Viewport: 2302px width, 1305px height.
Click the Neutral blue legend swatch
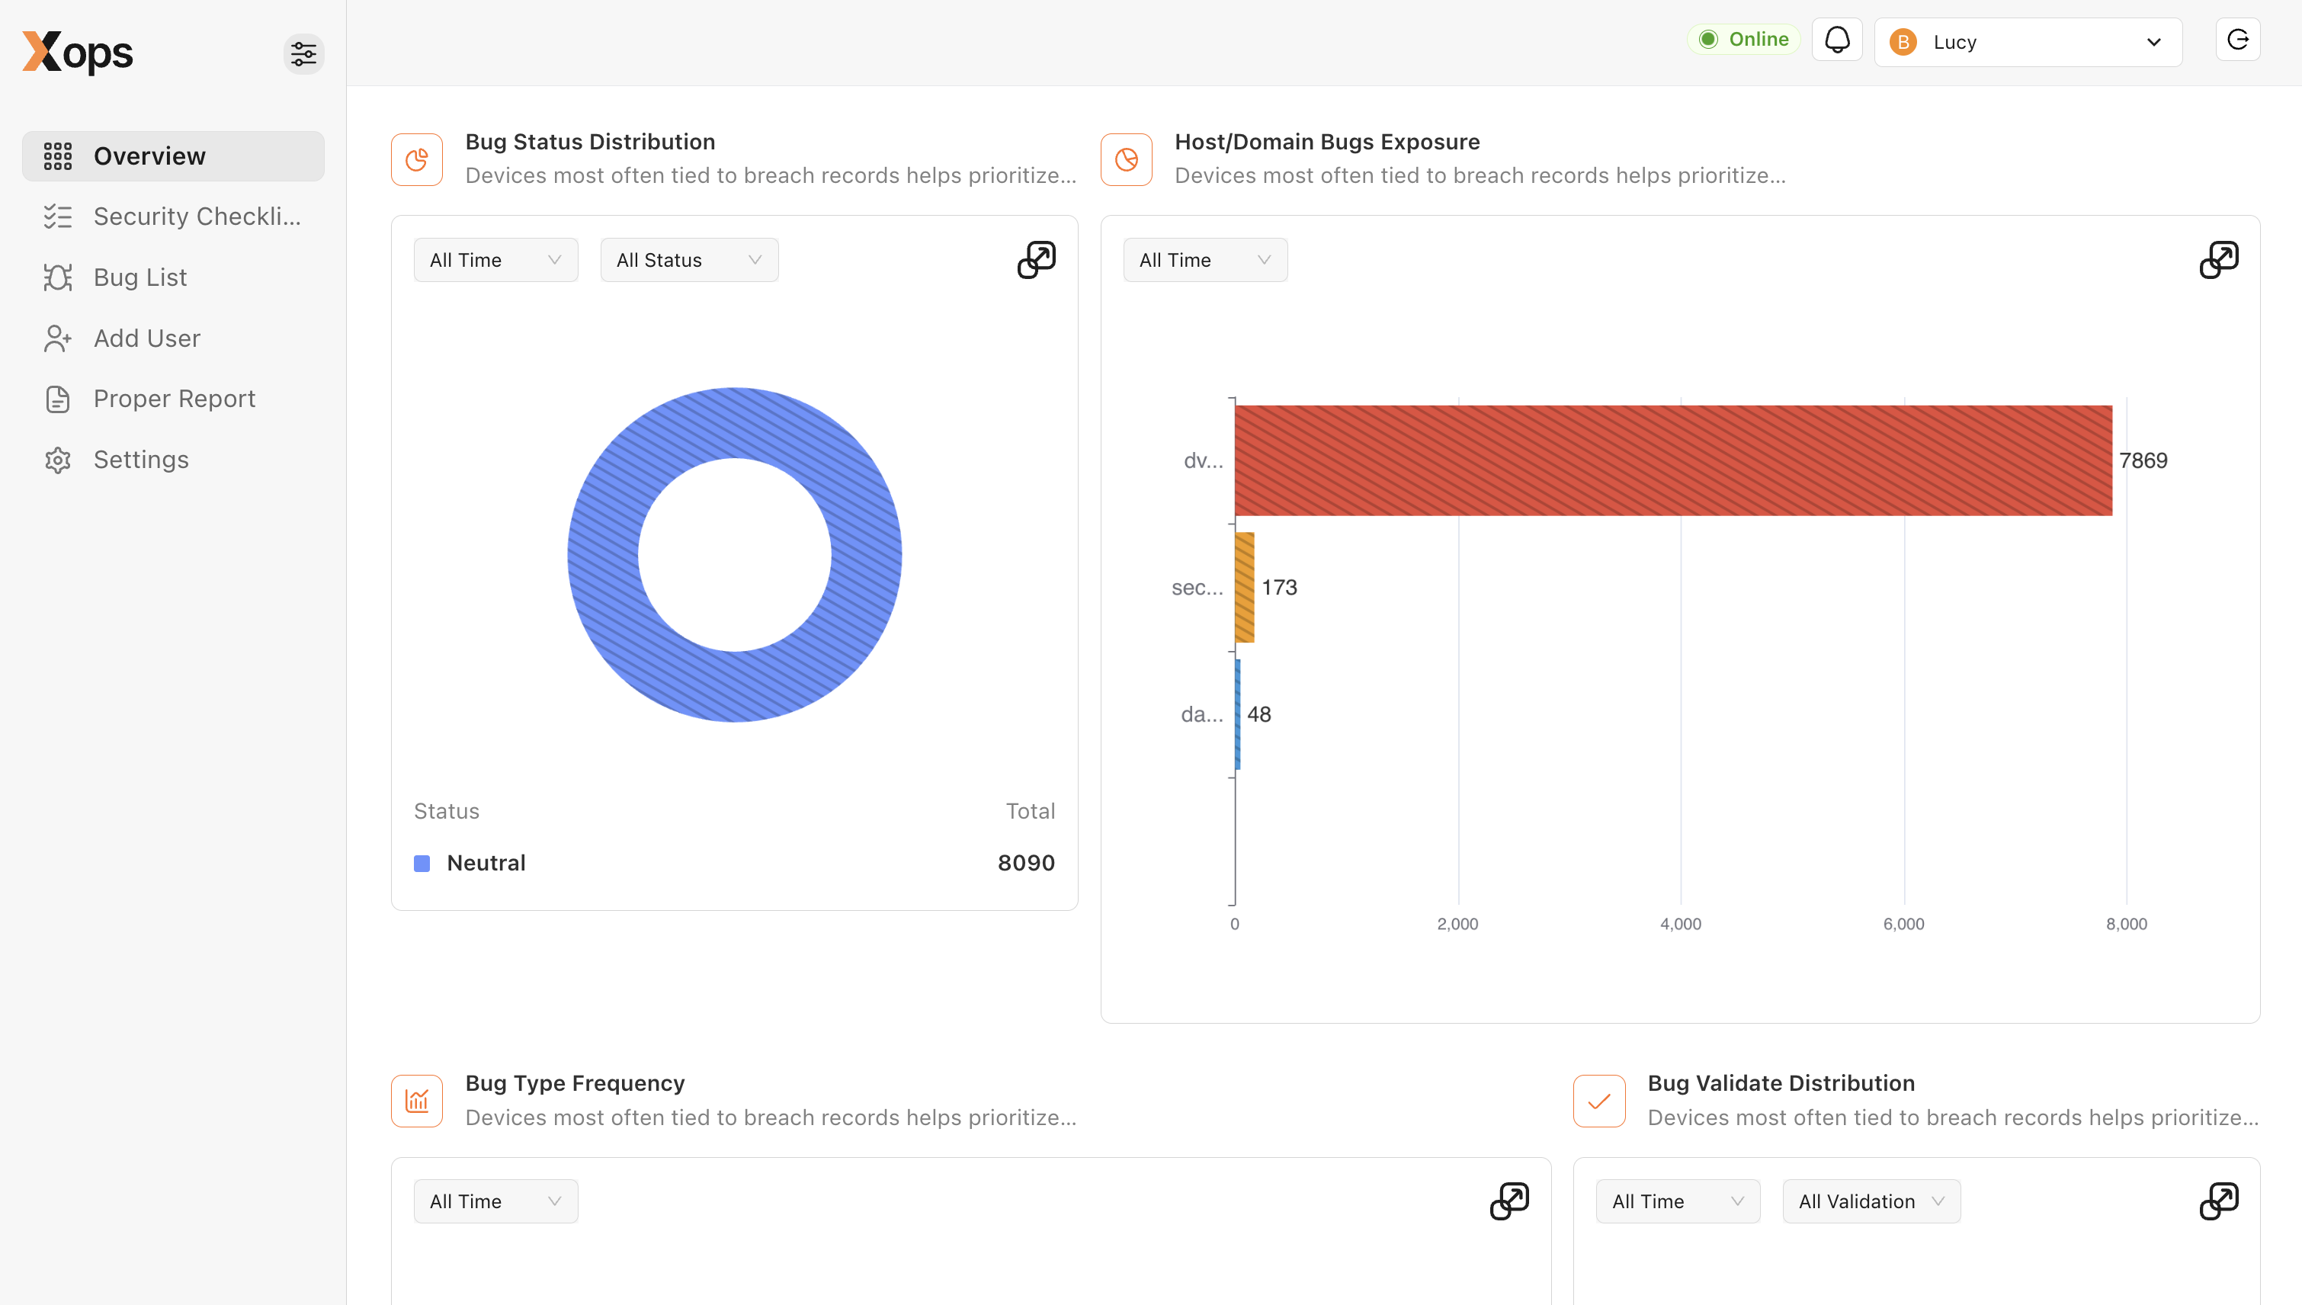click(422, 863)
